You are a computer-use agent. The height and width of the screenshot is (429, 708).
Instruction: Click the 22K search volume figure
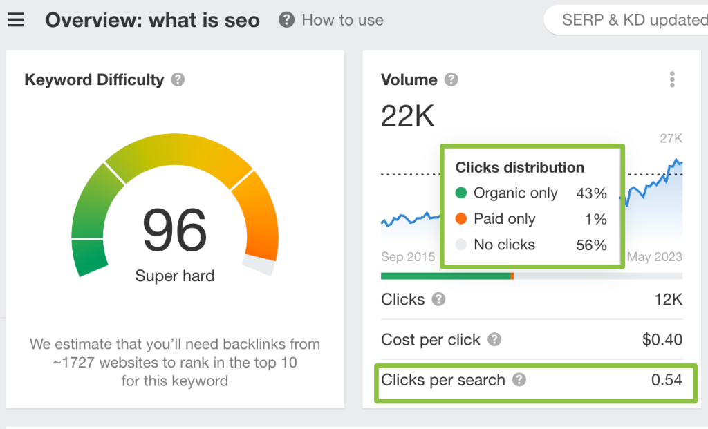(x=408, y=116)
